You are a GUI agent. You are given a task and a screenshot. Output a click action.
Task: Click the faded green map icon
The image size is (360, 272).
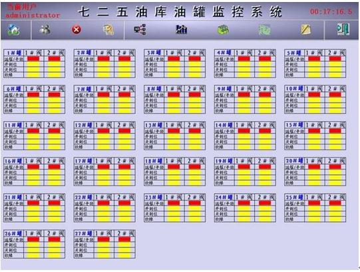pyautogui.click(x=264, y=30)
